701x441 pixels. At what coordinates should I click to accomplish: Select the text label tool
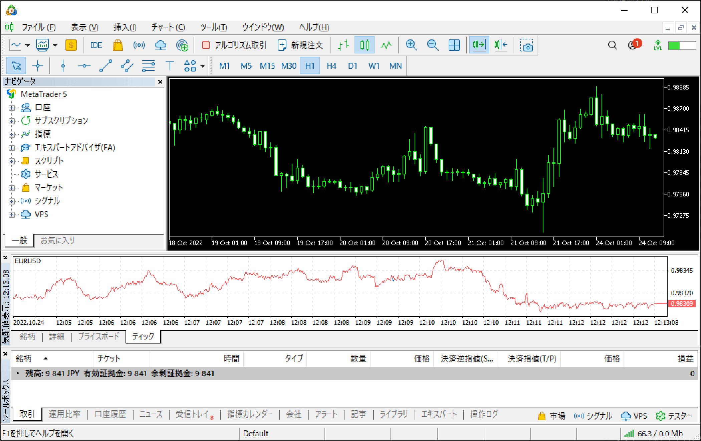[170, 66]
